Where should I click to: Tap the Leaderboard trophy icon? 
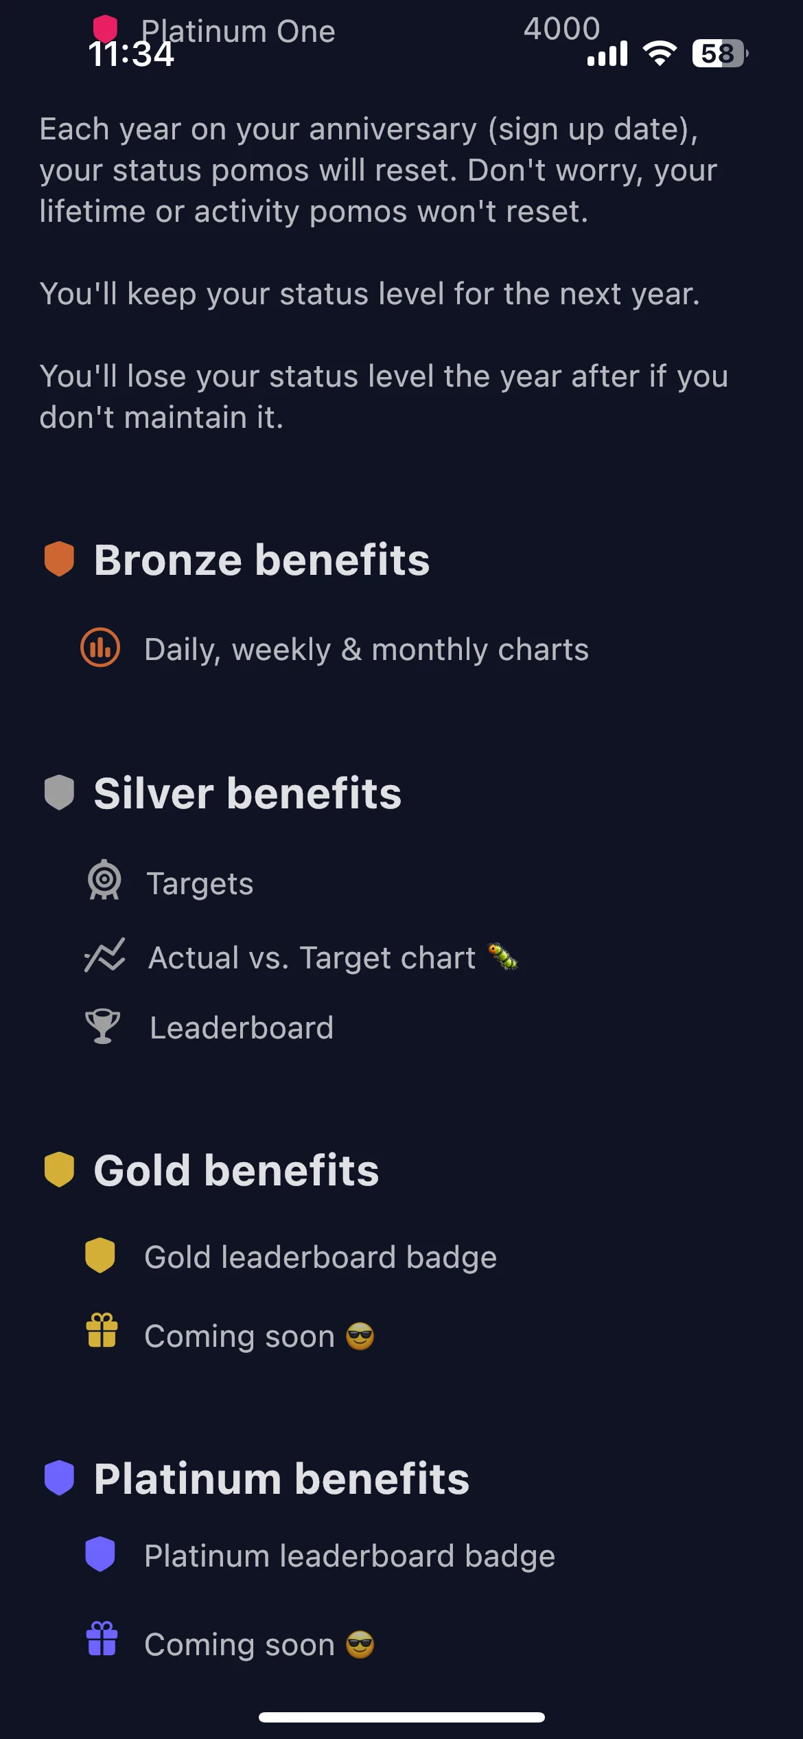103,1026
